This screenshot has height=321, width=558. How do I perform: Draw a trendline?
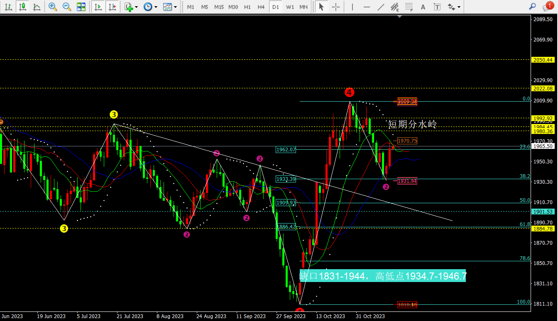381,7
